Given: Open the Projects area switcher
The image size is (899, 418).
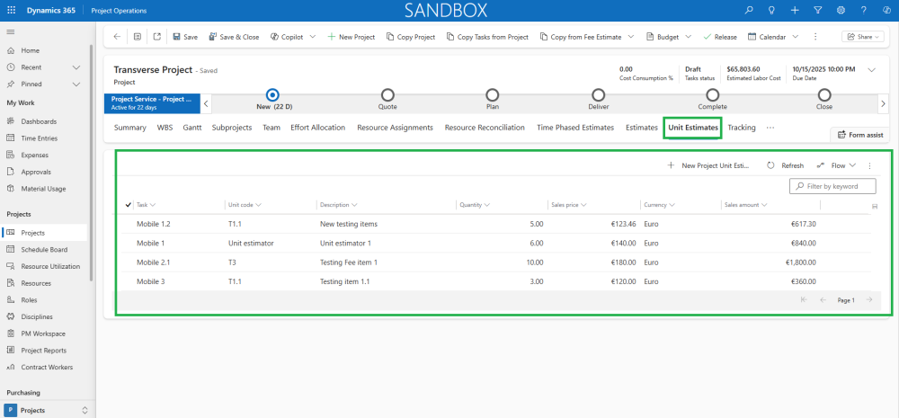Looking at the screenshot, I should [48, 410].
